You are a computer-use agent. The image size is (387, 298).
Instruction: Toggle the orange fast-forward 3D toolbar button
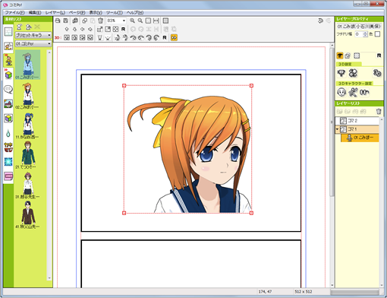pos(174,37)
